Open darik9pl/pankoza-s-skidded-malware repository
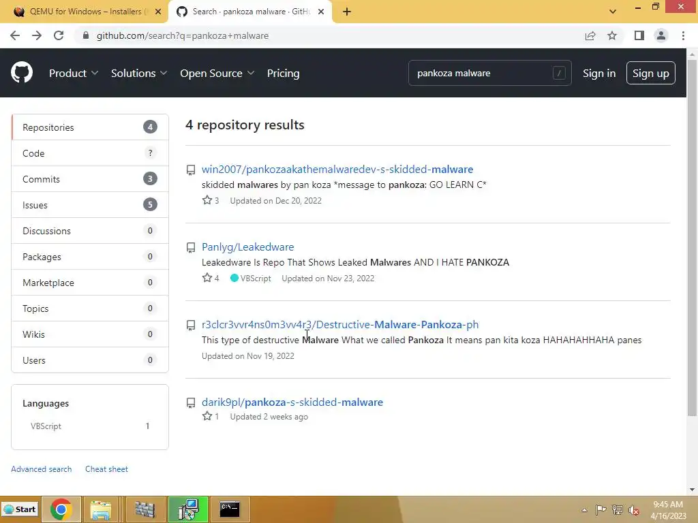This screenshot has width=698, height=523. 292,402
